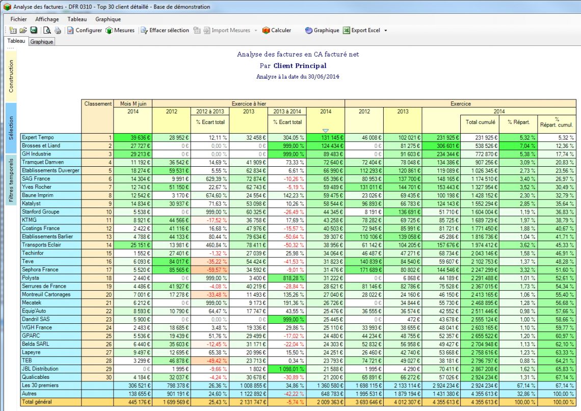Open the Graphique menu in the menu bar
581x411 pixels.
click(x=108, y=19)
